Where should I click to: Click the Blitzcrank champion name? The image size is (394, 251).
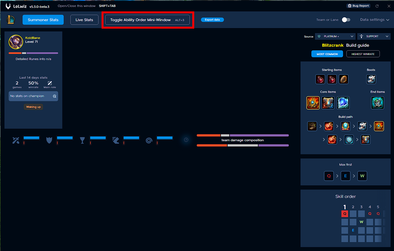[333, 45]
